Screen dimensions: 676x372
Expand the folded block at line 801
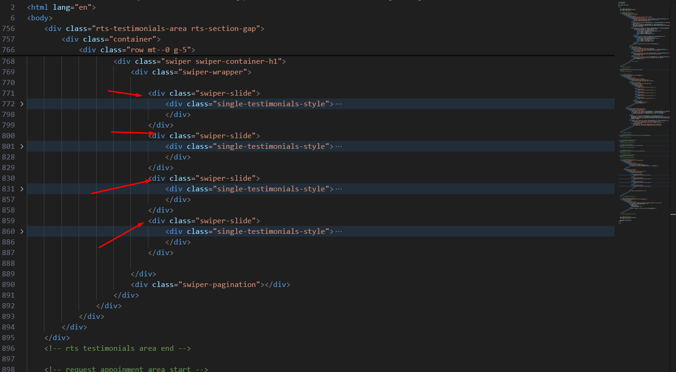point(22,146)
